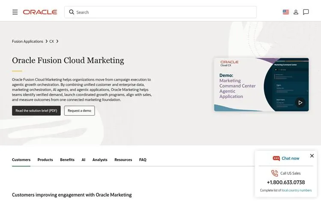Select the Customers tab
The width and height of the screenshot is (321, 201).
21,159
